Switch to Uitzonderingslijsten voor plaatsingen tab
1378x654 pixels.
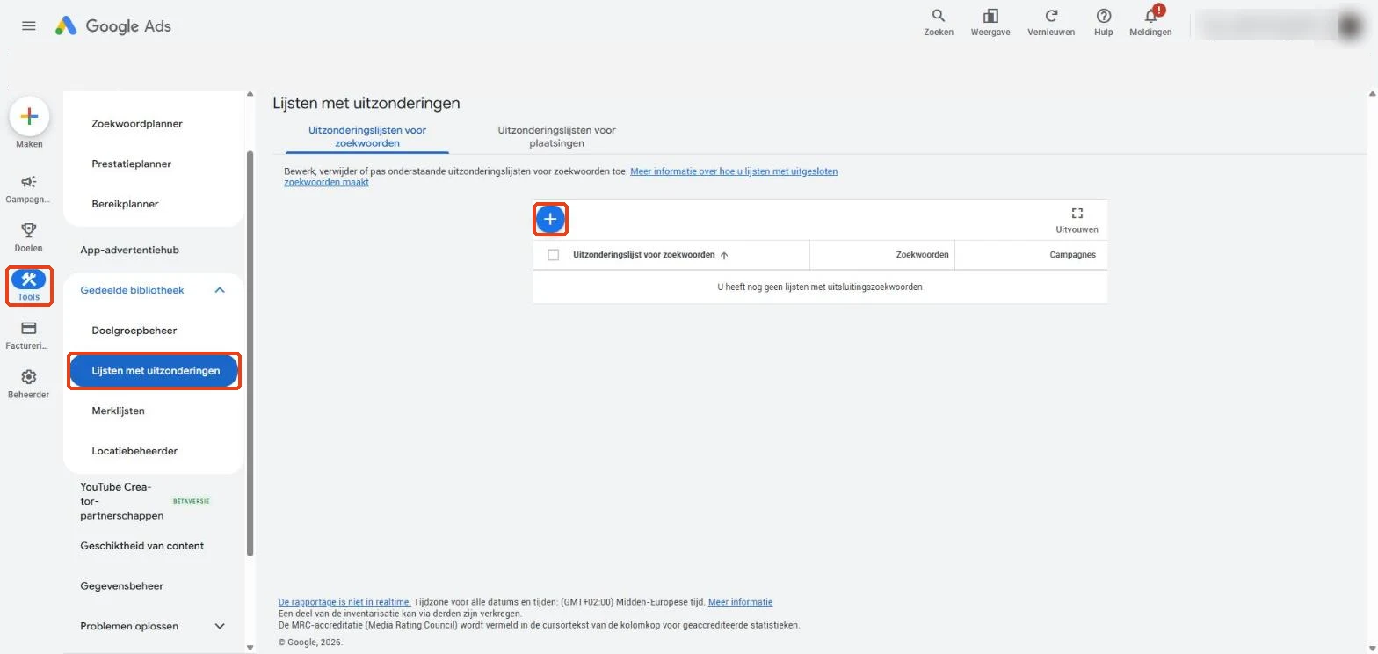(557, 136)
